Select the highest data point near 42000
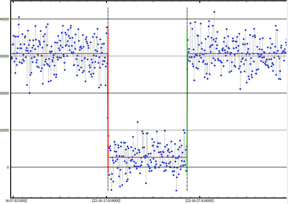Image resolution: width=288 pixels, height=204 pixels. 214,12
